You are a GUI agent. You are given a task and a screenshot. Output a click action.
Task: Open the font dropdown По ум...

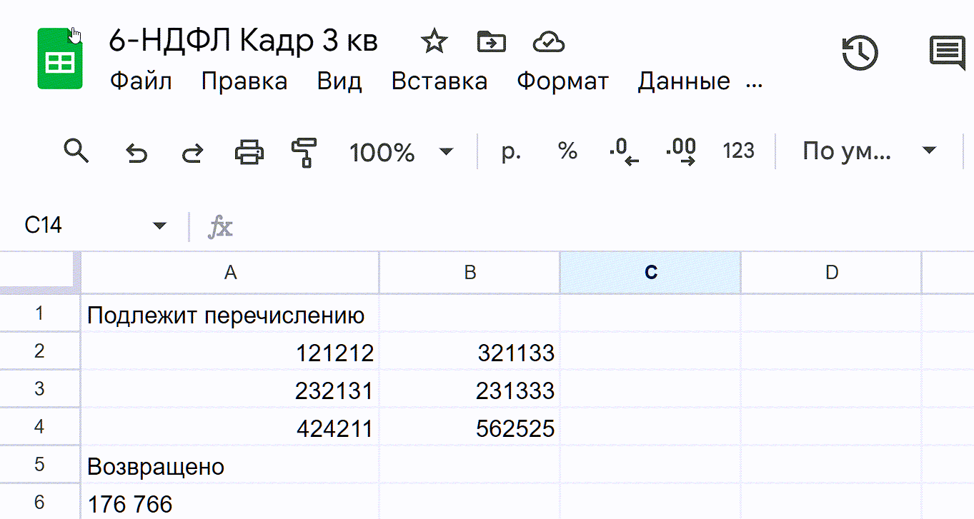pos(868,151)
